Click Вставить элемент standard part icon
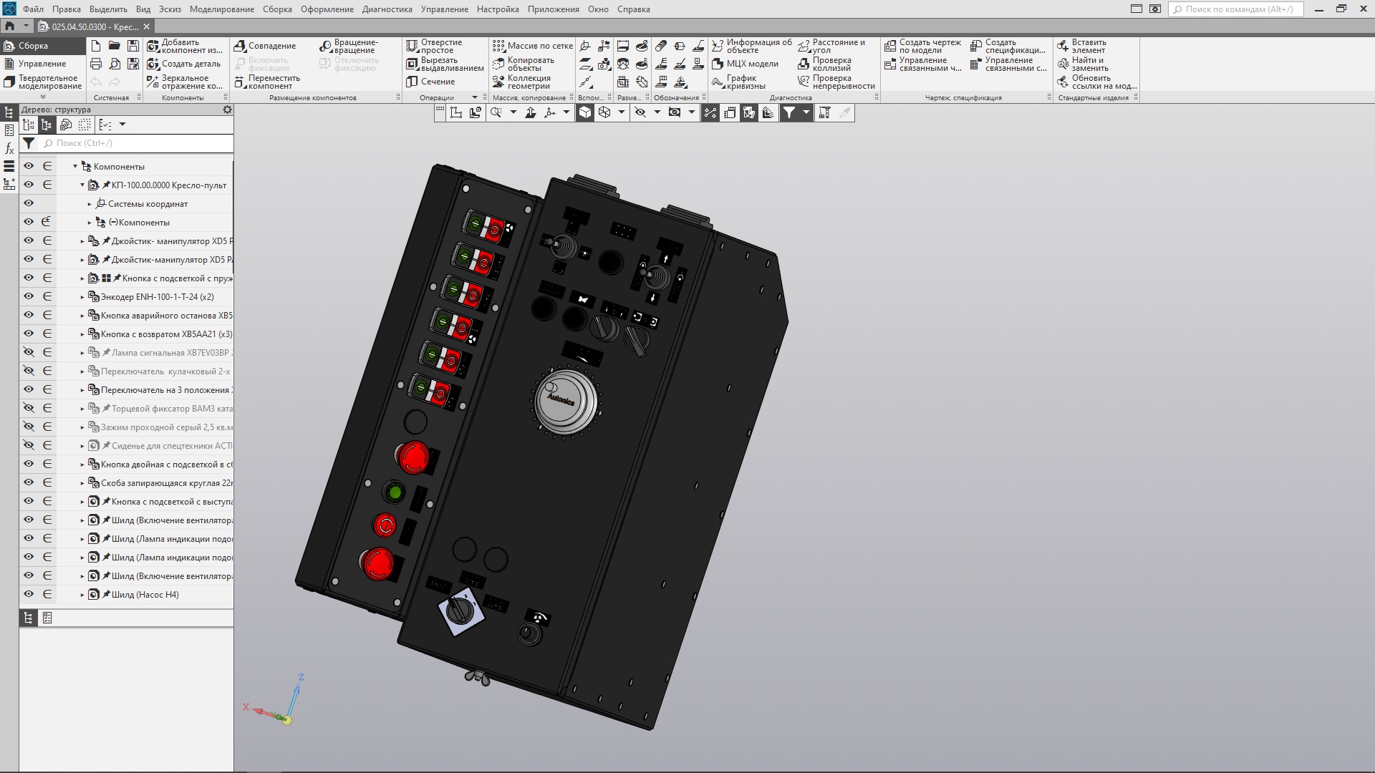 1063,46
